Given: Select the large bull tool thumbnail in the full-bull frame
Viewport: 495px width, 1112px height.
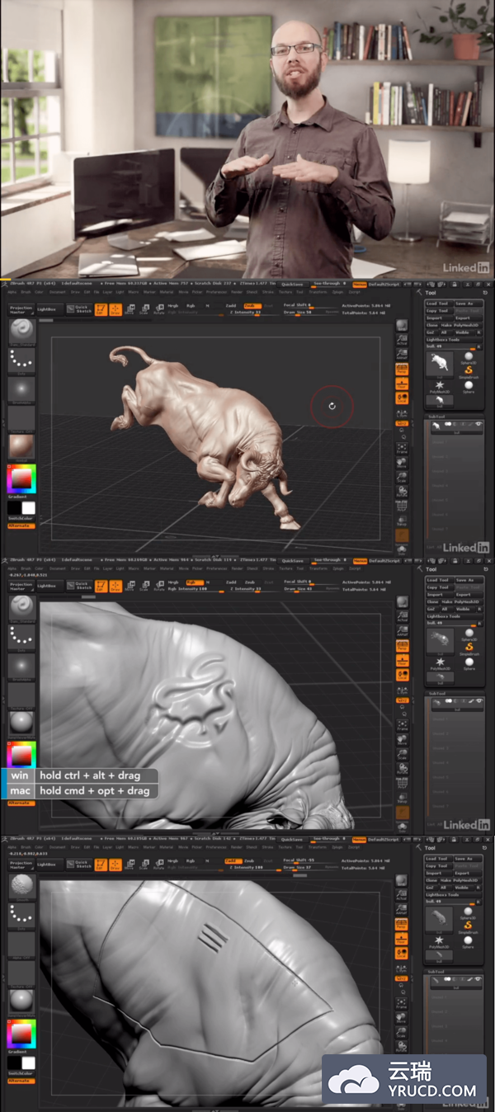Looking at the screenshot, I should pos(440,365).
